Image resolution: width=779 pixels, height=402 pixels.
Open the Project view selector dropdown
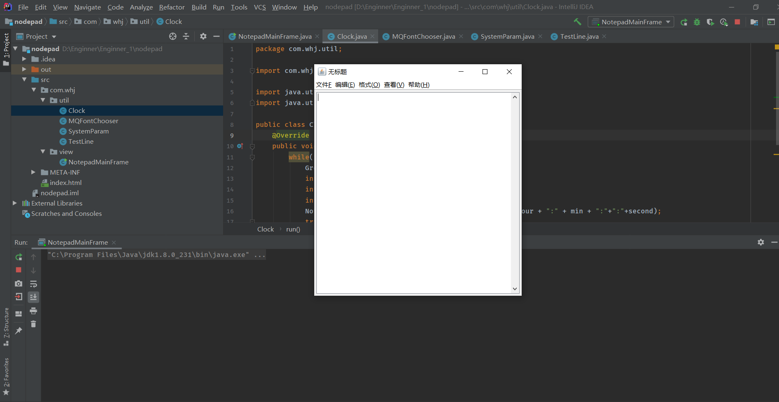[x=36, y=36]
